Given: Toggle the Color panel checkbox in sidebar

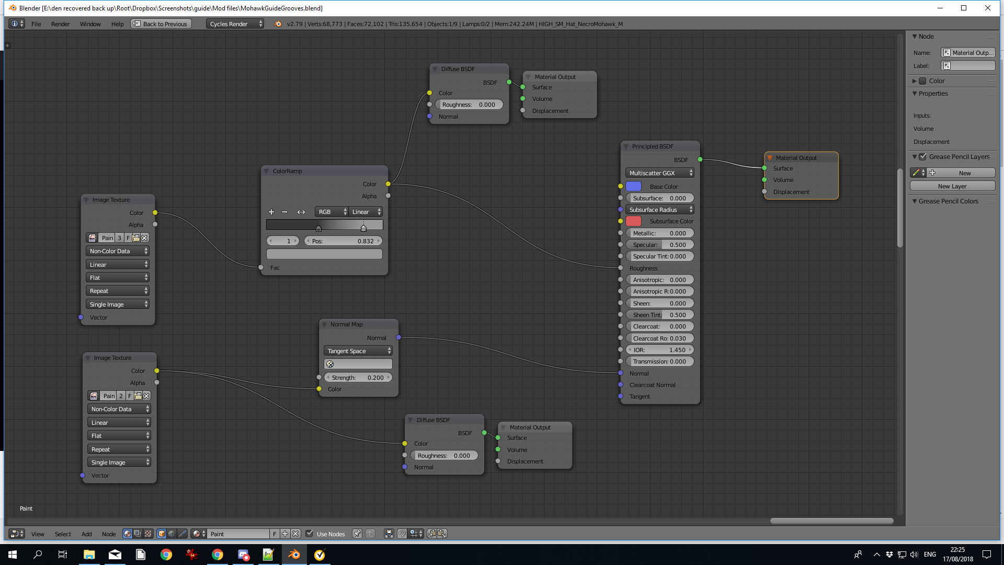Looking at the screenshot, I should (x=923, y=81).
